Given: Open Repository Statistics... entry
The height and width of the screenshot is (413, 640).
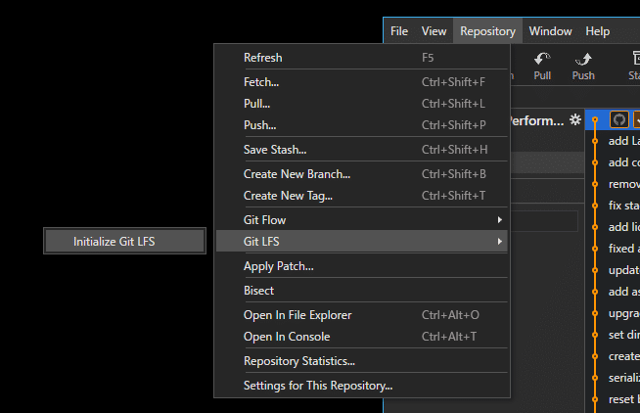Looking at the screenshot, I should 298,361.
